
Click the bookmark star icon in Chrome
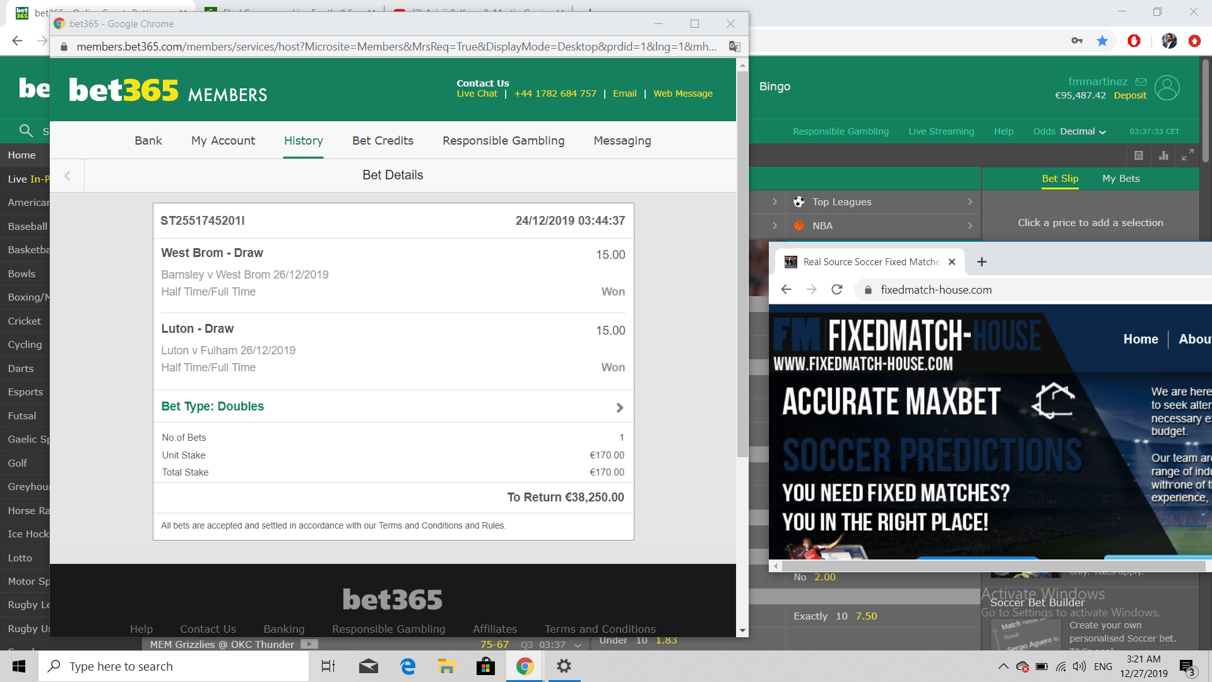coord(1102,41)
